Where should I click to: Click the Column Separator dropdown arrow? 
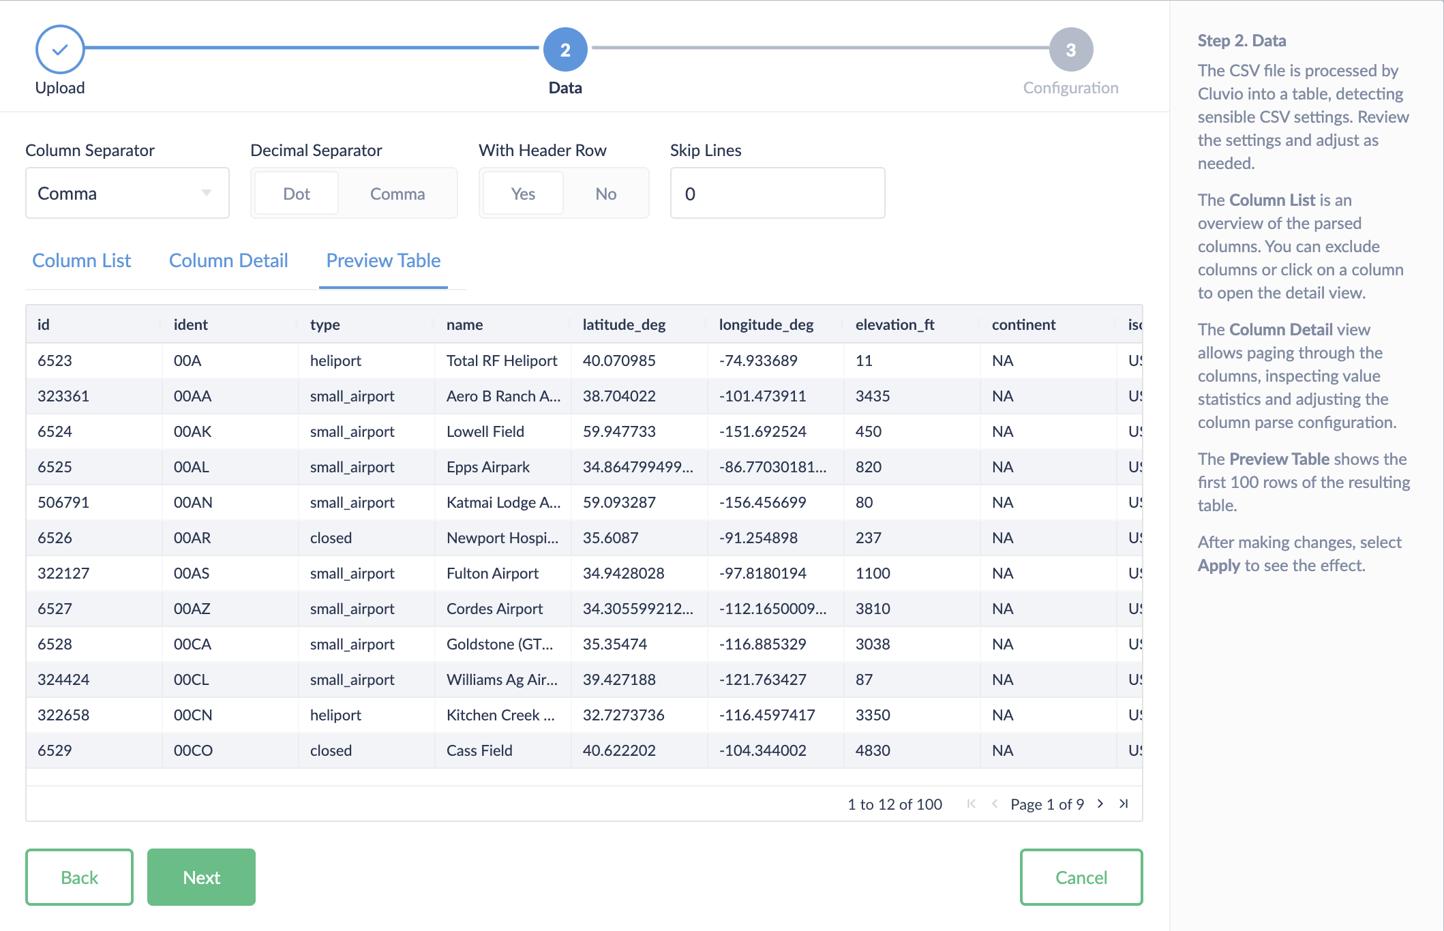click(x=206, y=194)
